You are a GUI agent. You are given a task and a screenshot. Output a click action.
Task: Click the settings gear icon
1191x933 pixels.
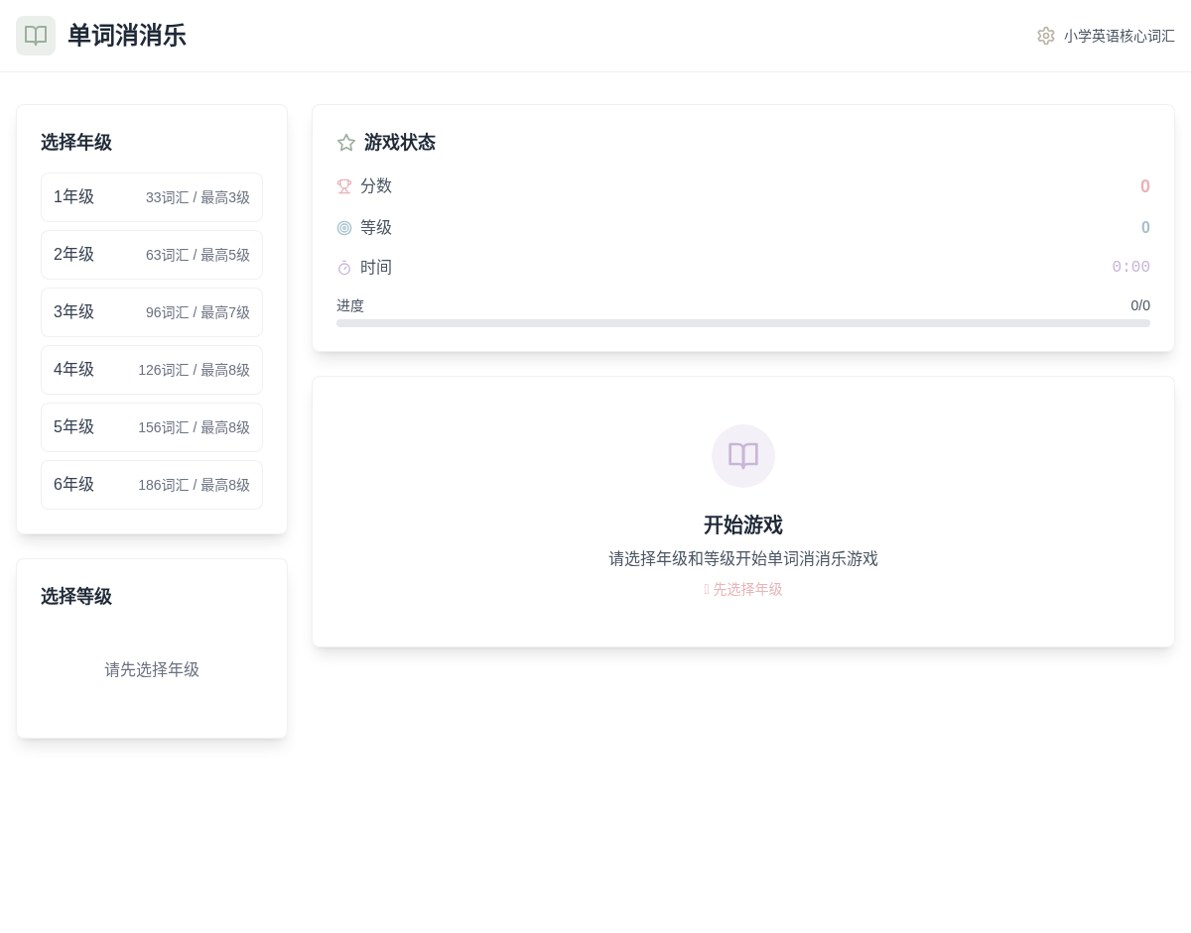pyautogui.click(x=1046, y=36)
